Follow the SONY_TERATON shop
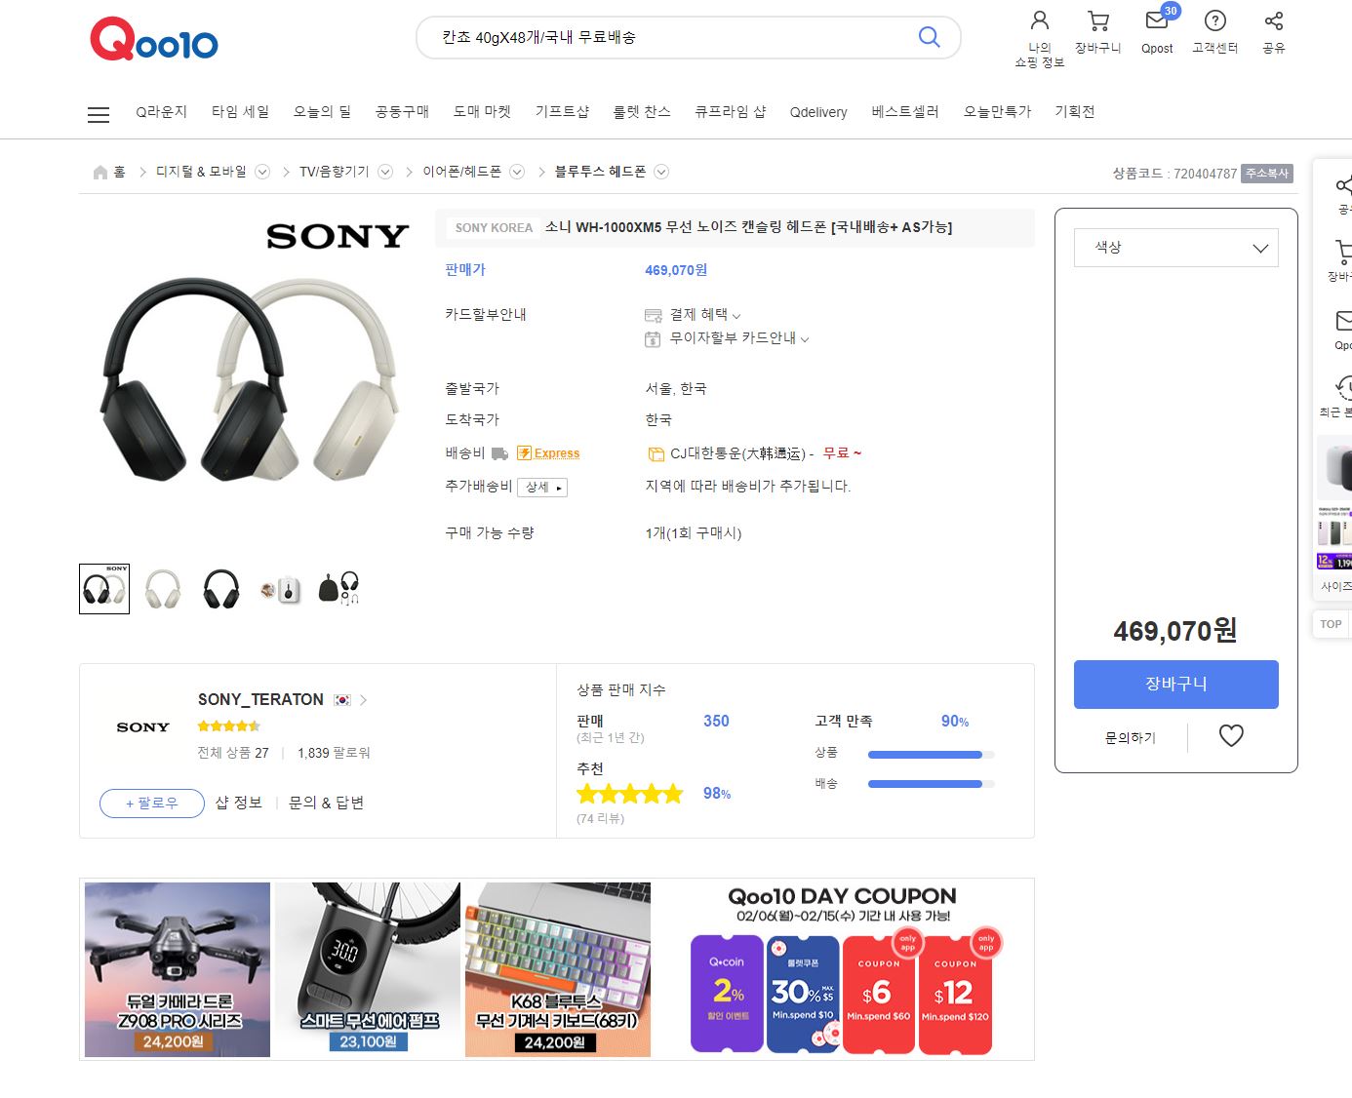Viewport: 1352px width, 1098px height. (152, 804)
